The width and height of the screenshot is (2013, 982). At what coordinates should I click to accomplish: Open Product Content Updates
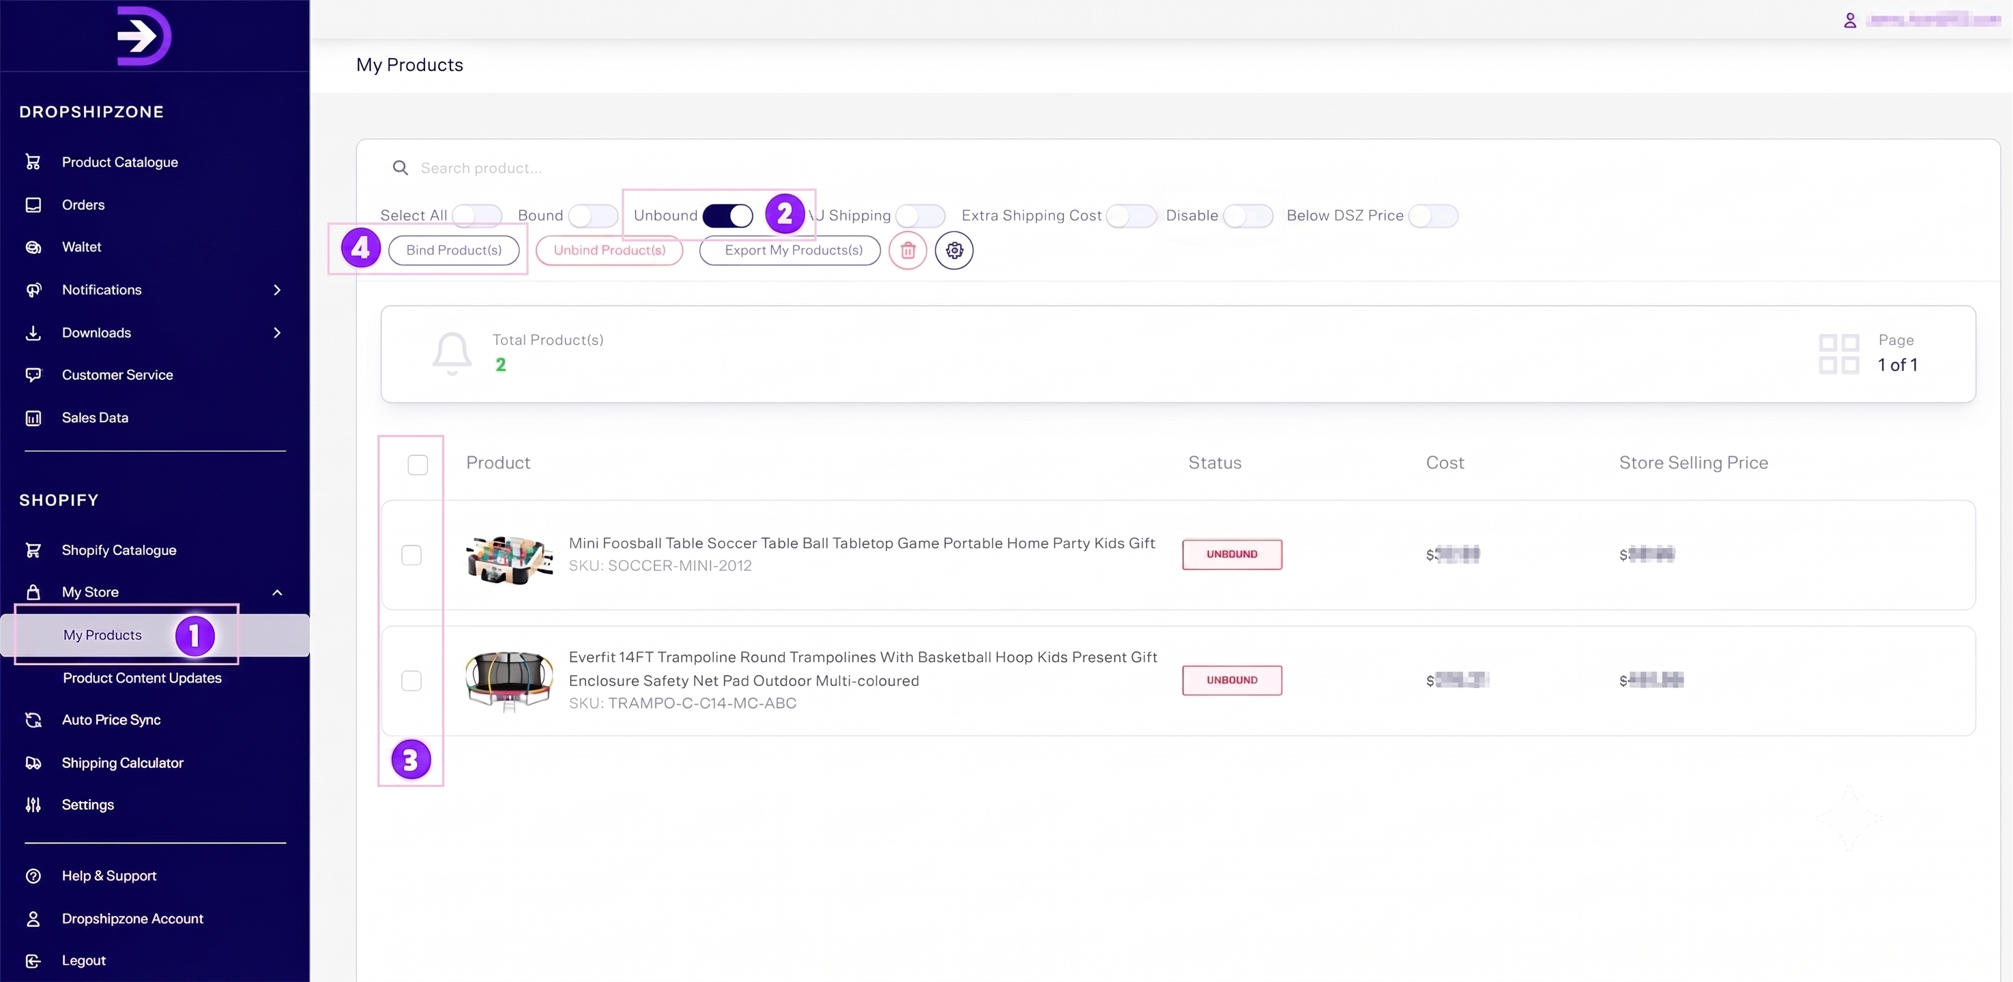[142, 678]
